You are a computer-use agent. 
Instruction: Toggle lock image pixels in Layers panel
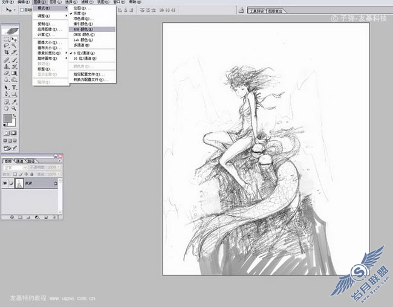click(21, 174)
